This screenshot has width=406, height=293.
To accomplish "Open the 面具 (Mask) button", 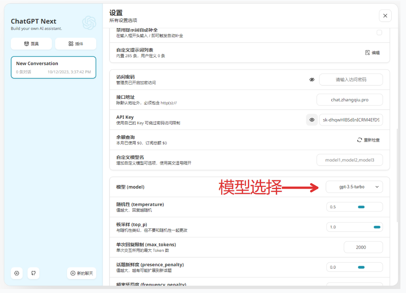I will coord(31,44).
